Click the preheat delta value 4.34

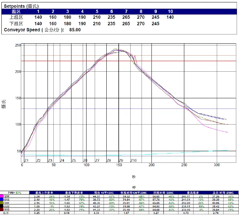pos(96,213)
